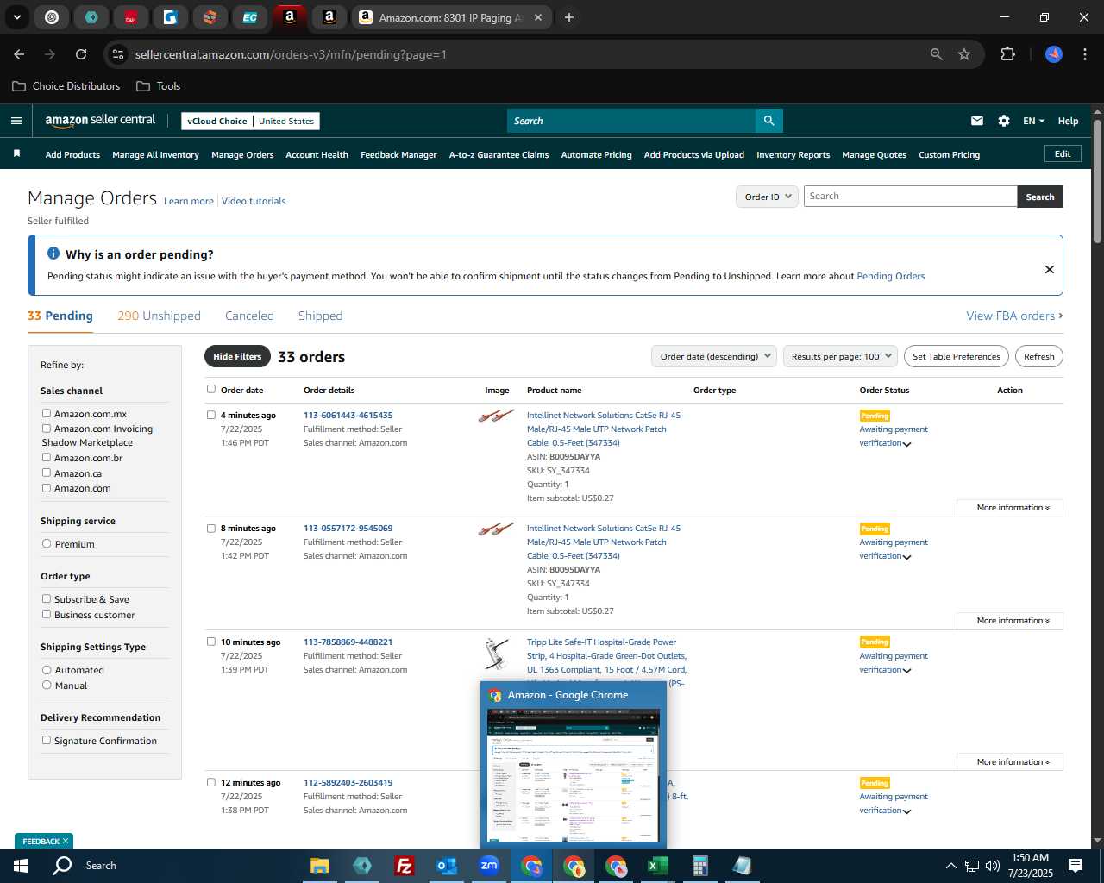Open Zoom from the taskbar
The width and height of the screenshot is (1104, 883).
(x=489, y=866)
